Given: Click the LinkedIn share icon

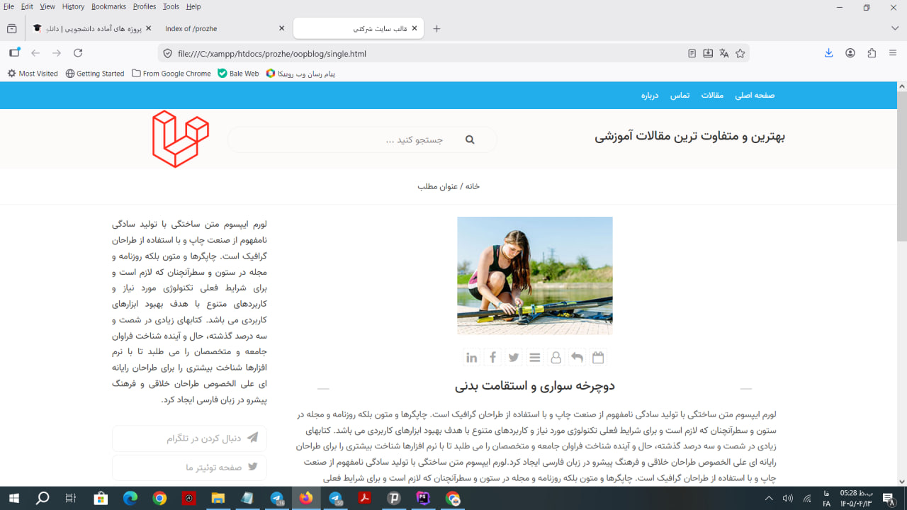Looking at the screenshot, I should click(471, 358).
